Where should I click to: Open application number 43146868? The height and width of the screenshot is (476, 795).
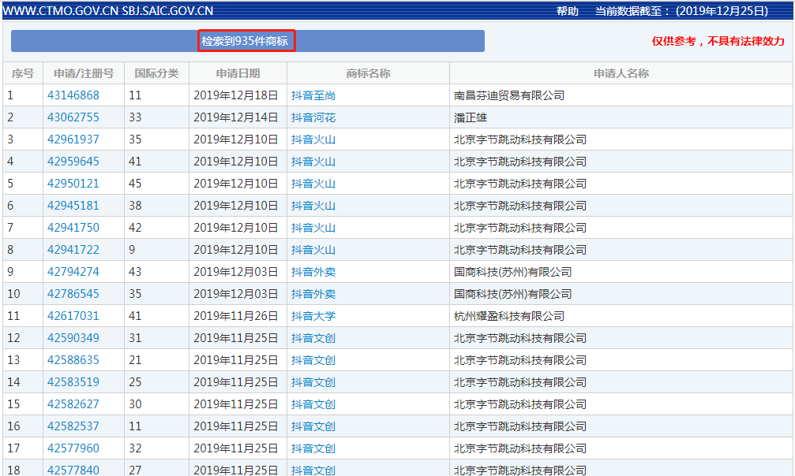pos(73,95)
